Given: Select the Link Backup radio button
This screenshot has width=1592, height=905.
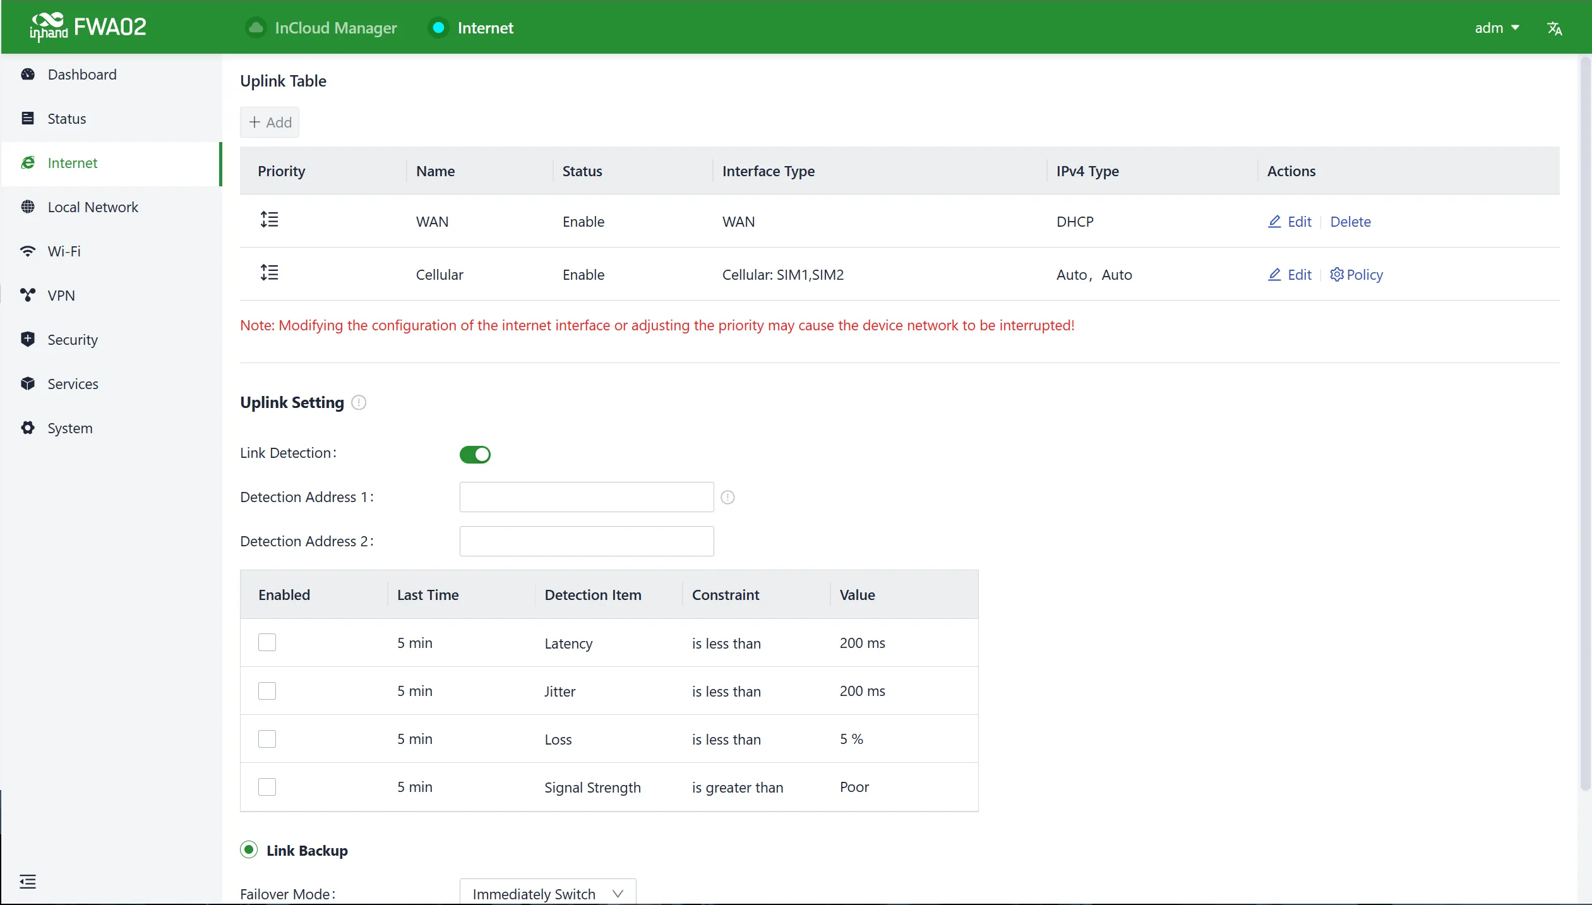Looking at the screenshot, I should [x=249, y=849].
